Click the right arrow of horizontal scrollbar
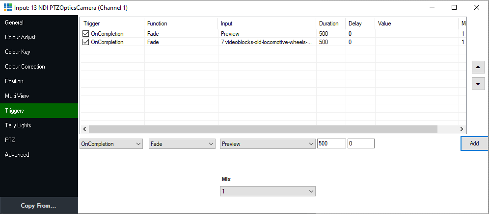 (x=462, y=129)
